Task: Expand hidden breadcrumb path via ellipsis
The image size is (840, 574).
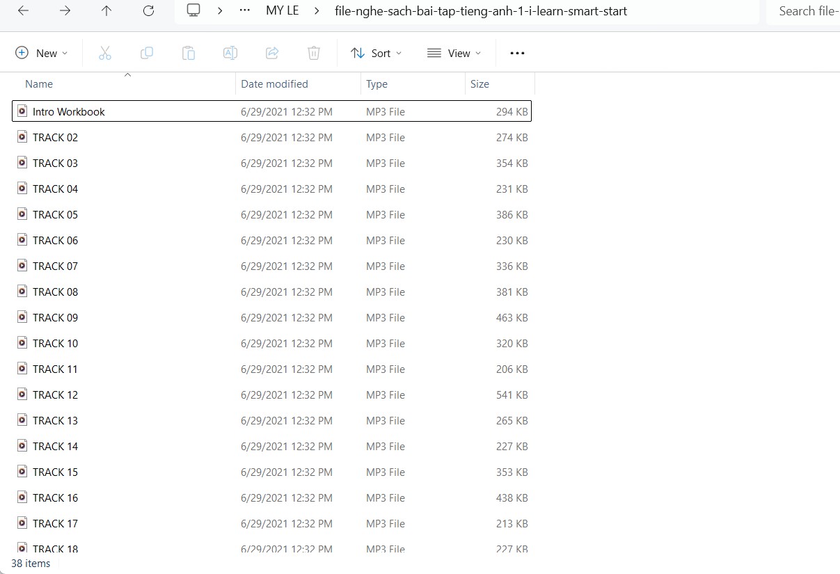Action: tap(244, 11)
